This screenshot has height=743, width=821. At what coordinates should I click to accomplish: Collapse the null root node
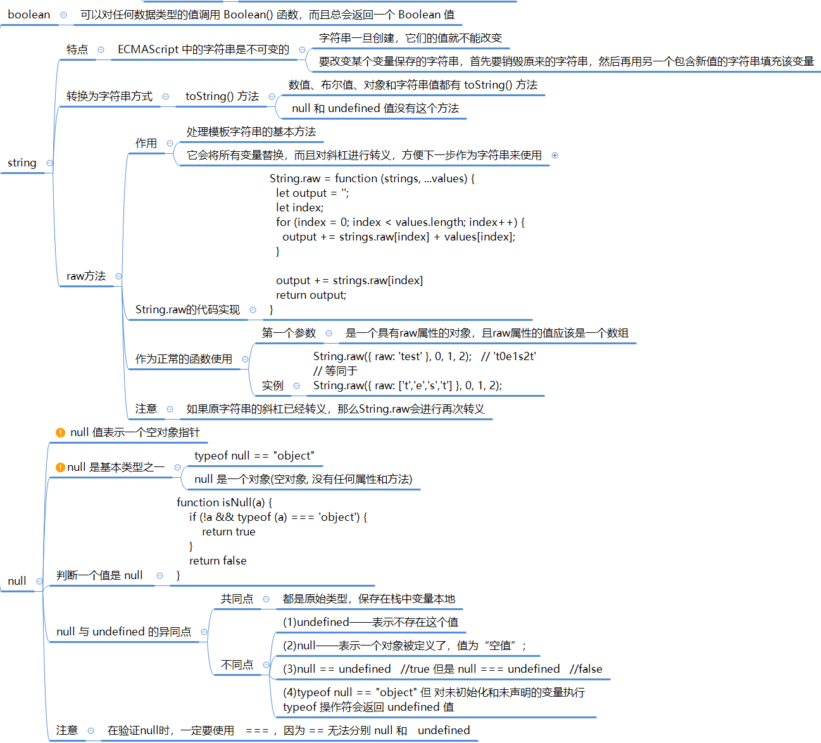click(39, 582)
